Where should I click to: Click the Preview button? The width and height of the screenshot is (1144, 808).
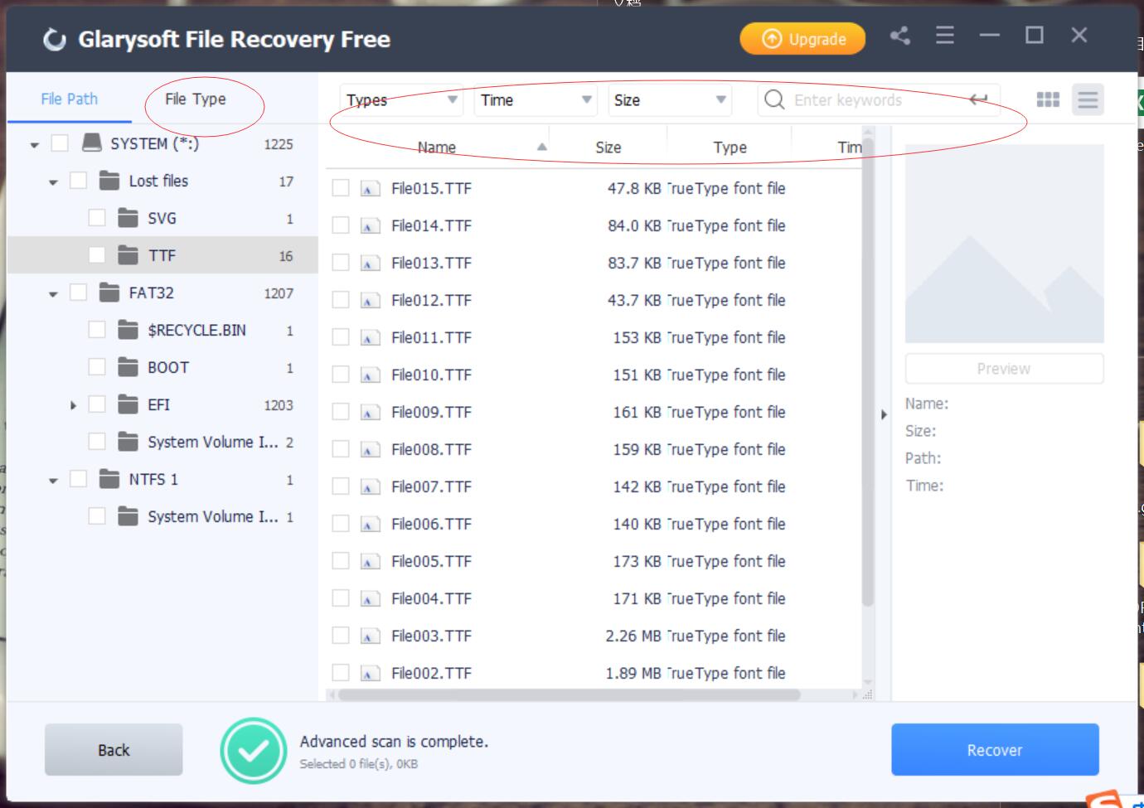(x=1004, y=369)
